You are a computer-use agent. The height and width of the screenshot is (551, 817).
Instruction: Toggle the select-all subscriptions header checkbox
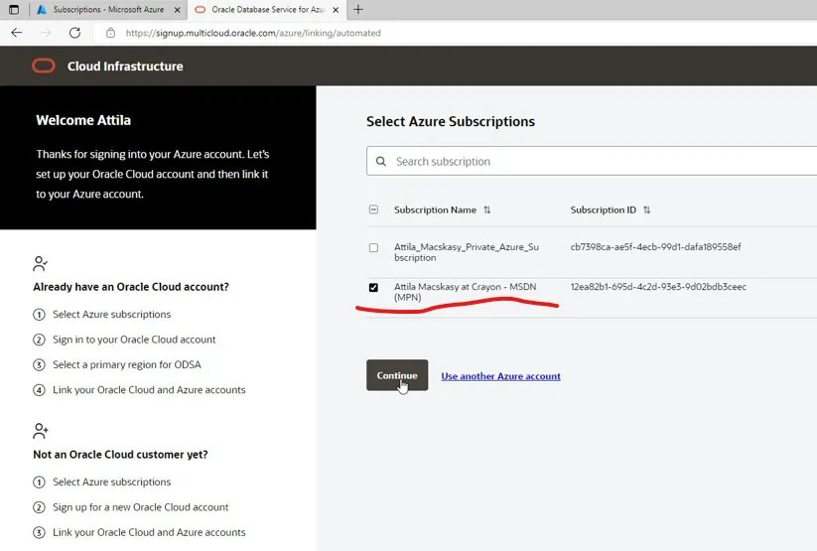tap(373, 209)
